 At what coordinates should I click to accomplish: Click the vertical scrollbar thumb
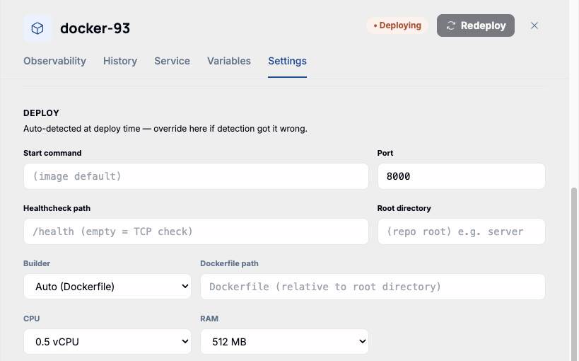tap(574, 274)
